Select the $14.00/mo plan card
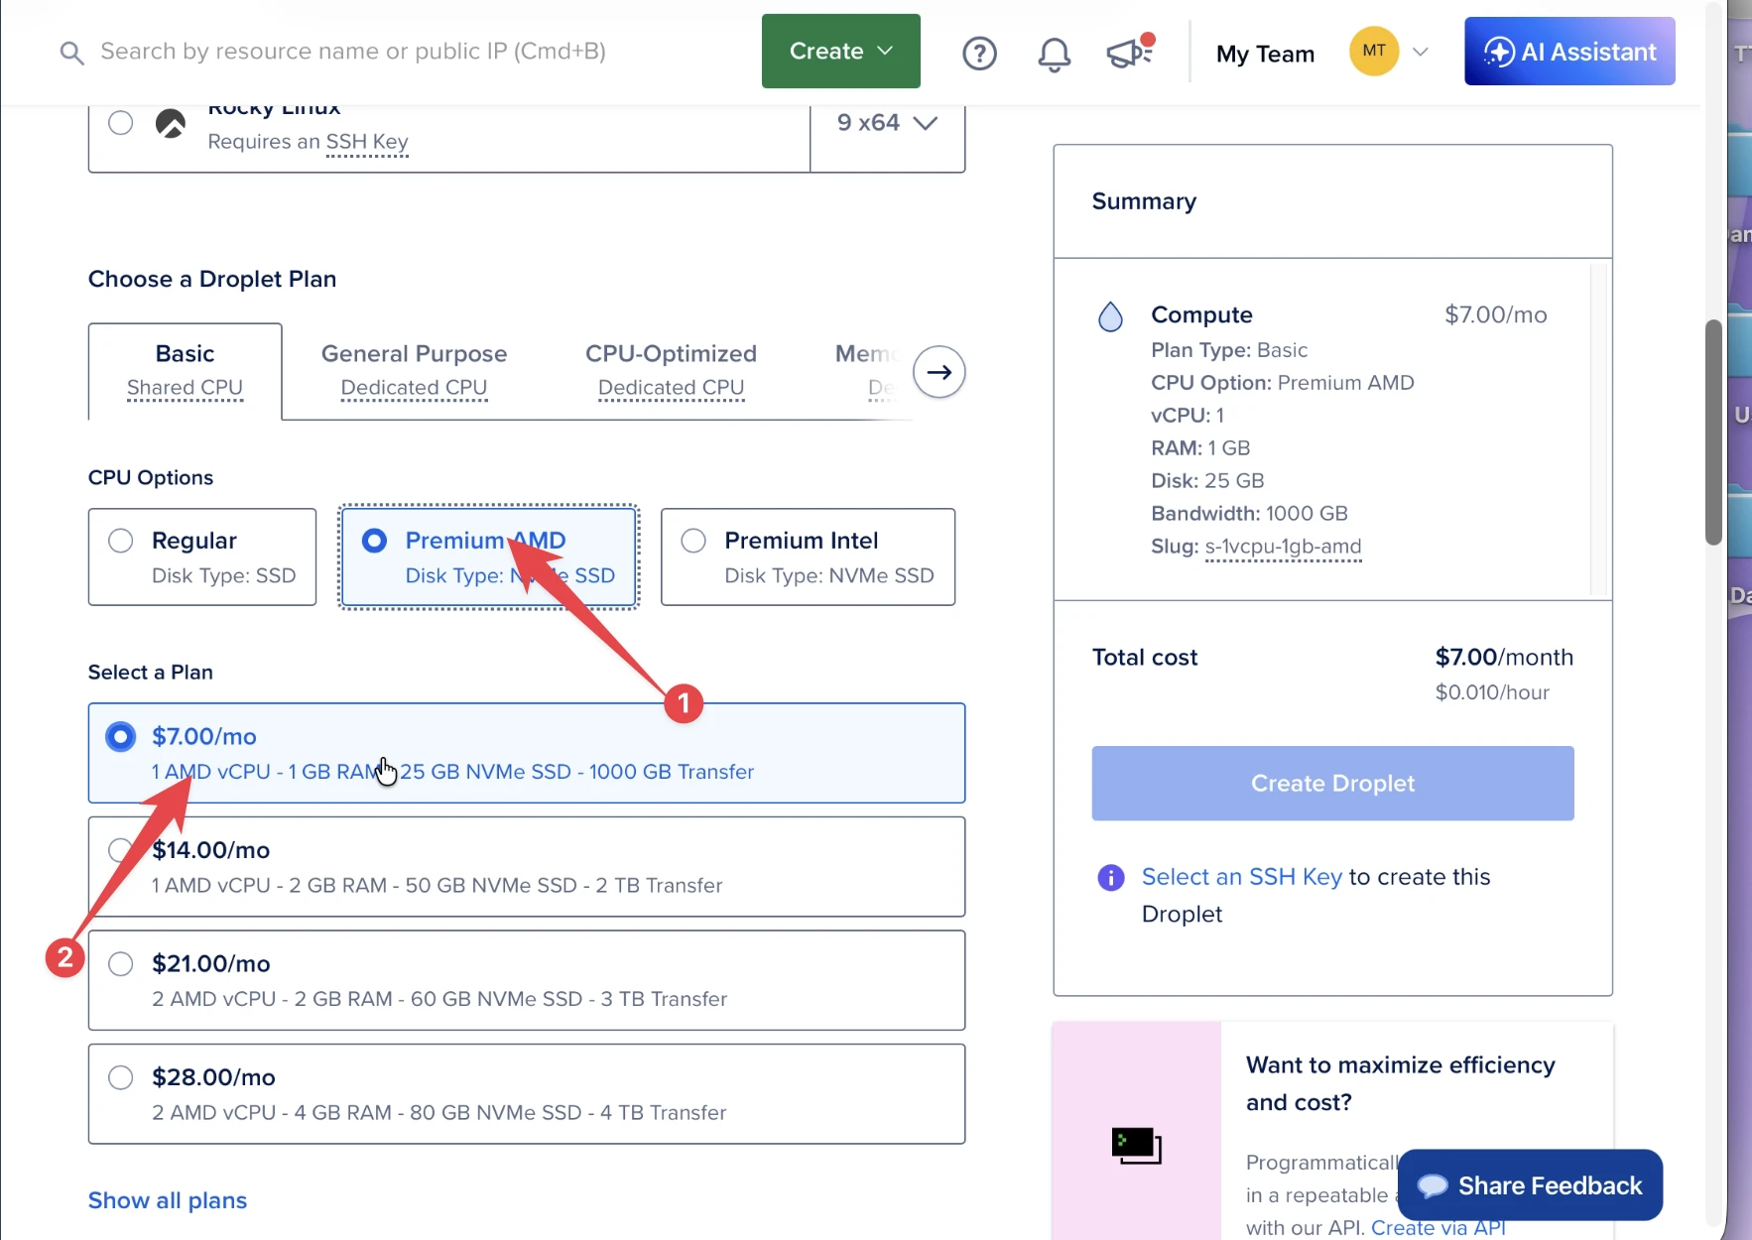This screenshot has width=1752, height=1240. tap(527, 867)
